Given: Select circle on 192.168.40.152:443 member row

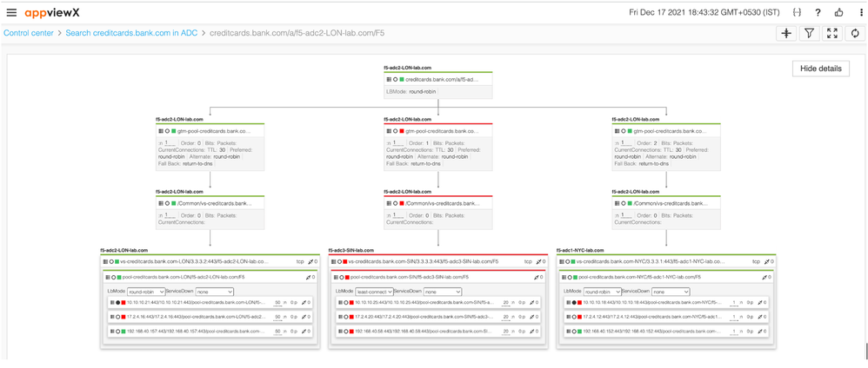Looking at the screenshot, I should coord(574,331).
